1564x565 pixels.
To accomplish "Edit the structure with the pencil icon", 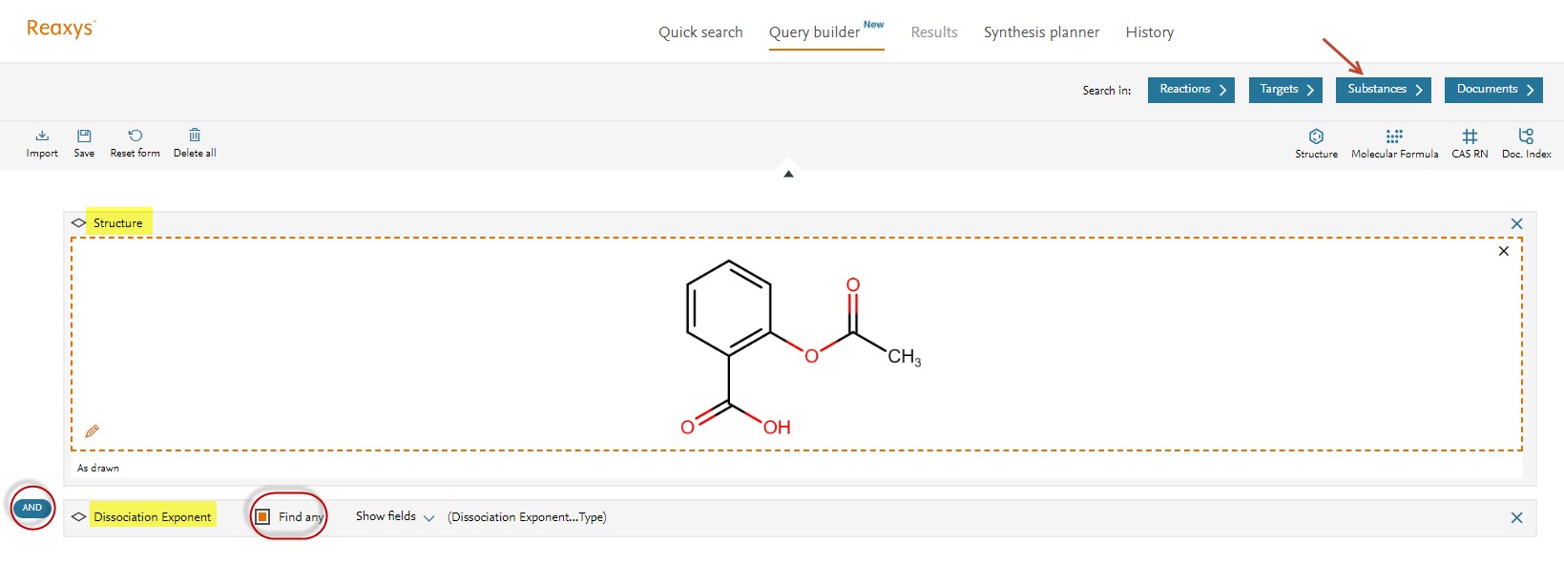I will (93, 431).
